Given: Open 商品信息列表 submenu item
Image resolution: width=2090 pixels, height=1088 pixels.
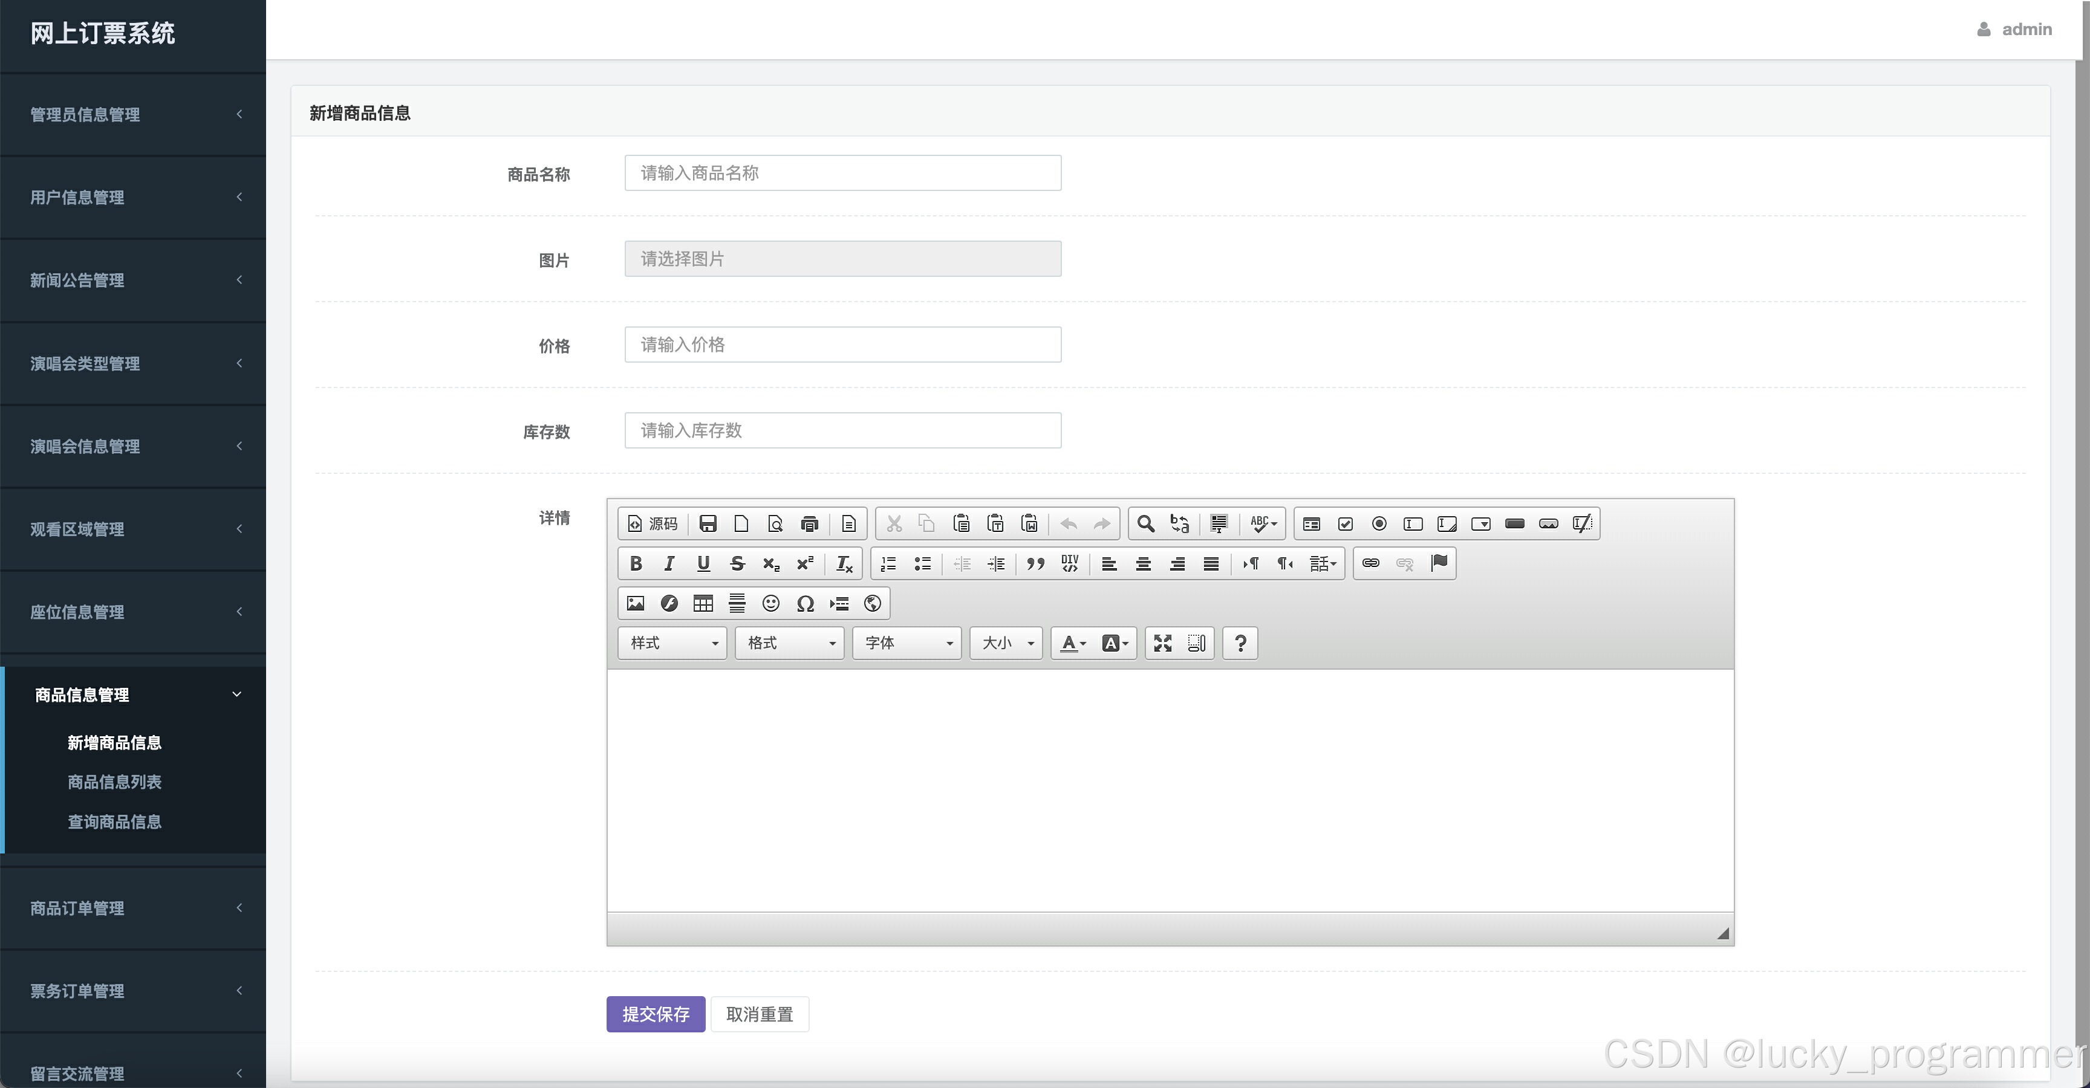Looking at the screenshot, I should [114, 782].
